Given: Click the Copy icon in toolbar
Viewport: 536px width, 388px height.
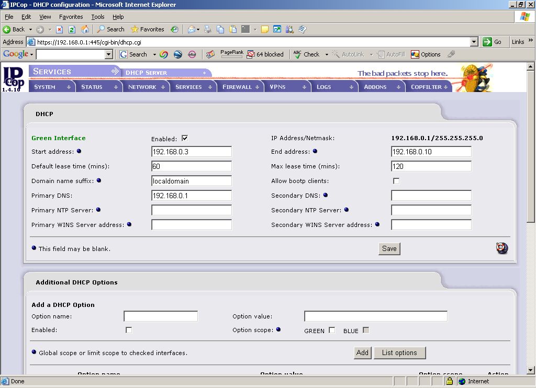Looking at the screenshot, I should click(x=220, y=29).
